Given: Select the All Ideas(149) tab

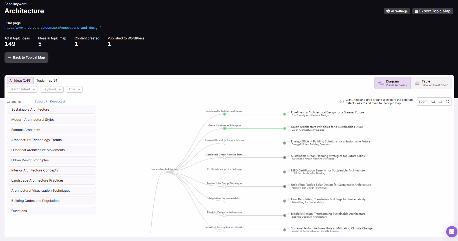Looking at the screenshot, I should coord(20,81).
